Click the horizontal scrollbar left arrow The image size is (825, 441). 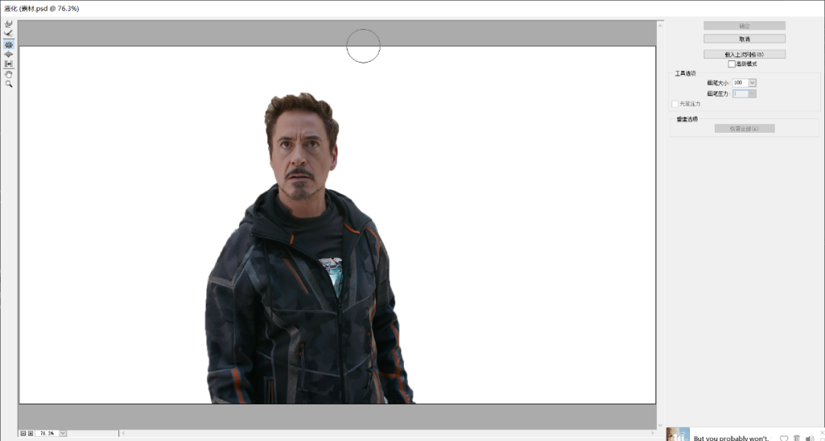point(123,433)
